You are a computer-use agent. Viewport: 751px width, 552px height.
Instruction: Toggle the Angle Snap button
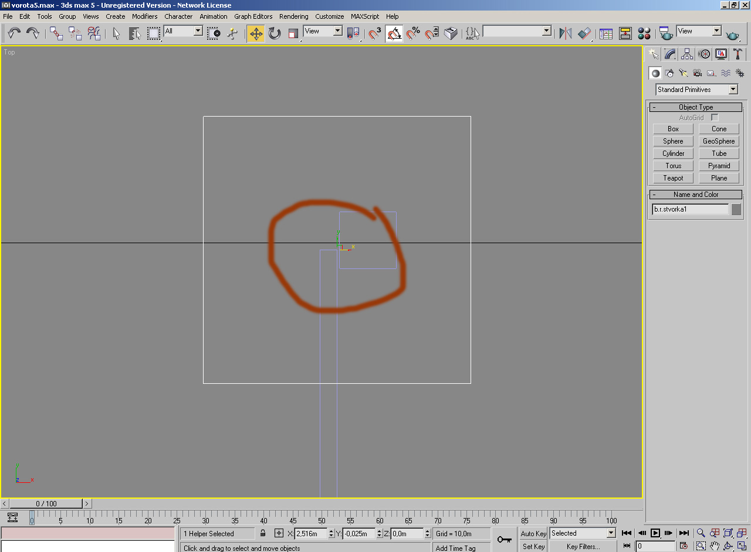(x=394, y=33)
